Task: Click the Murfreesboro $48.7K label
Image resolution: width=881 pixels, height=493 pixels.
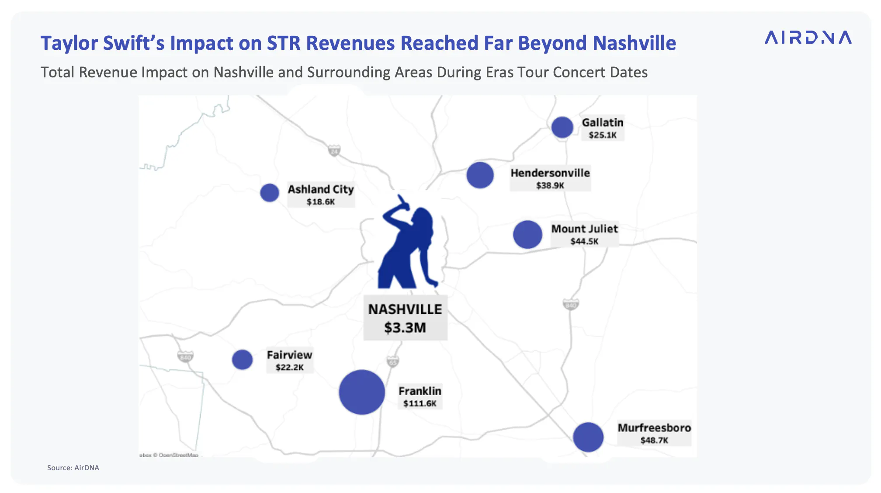Action: click(x=654, y=433)
